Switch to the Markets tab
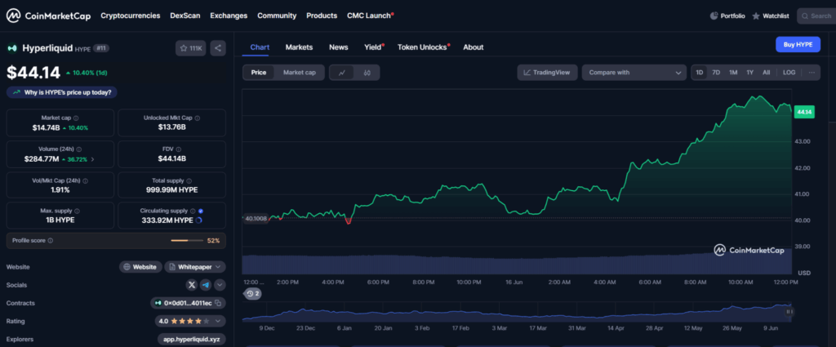This screenshot has width=836, height=347. pos(299,47)
